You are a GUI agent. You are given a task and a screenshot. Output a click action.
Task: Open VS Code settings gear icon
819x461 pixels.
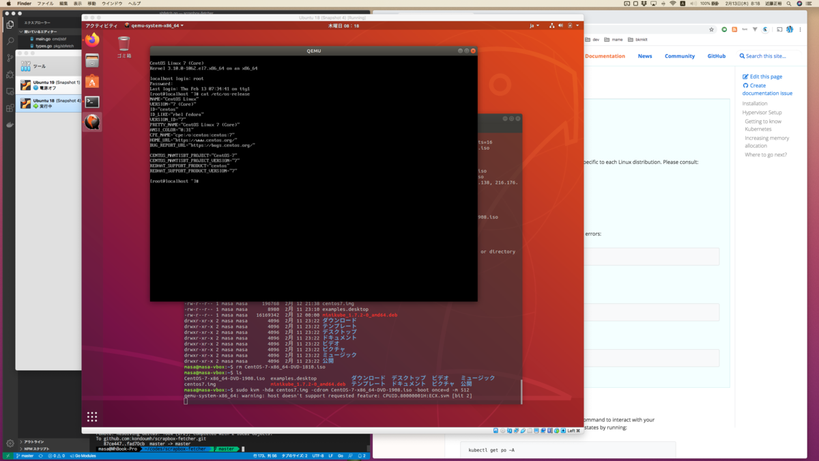[10, 443]
